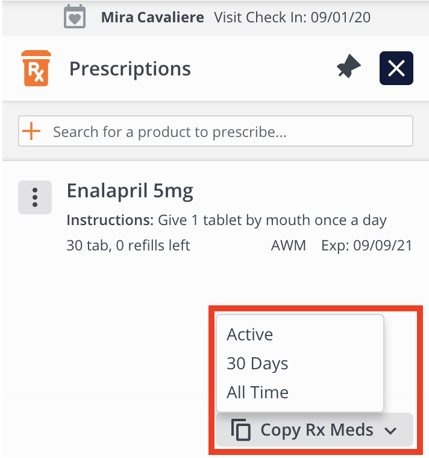The width and height of the screenshot is (429, 458).
Task: Select All Time from the list
Action: point(257,392)
